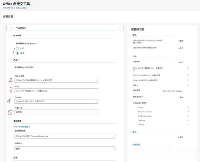This screenshot has height=162, width=200.
Task: Click Access in excluded apps list
Action: coord(141,107)
